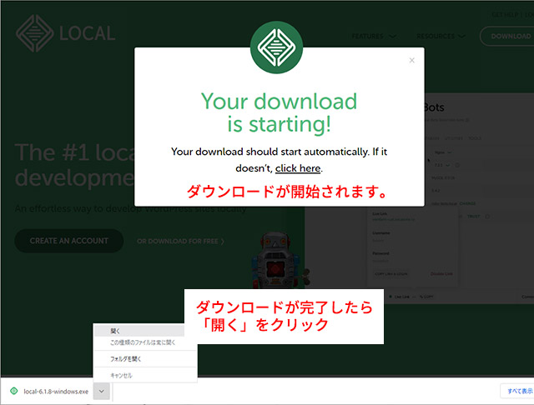Click the green Local logo badge atop the modal

tap(276, 47)
